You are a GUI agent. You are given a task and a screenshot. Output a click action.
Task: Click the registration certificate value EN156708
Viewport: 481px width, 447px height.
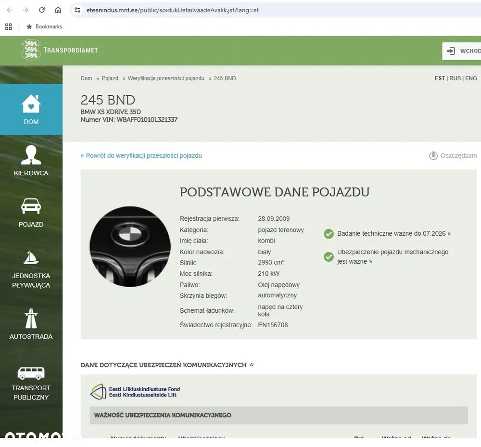click(x=273, y=325)
